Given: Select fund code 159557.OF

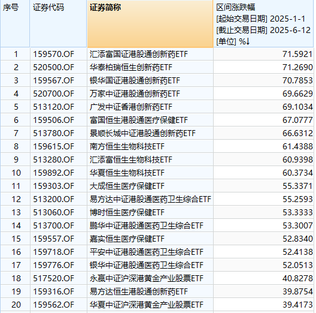Looking at the screenshot, I should pos(54,239).
